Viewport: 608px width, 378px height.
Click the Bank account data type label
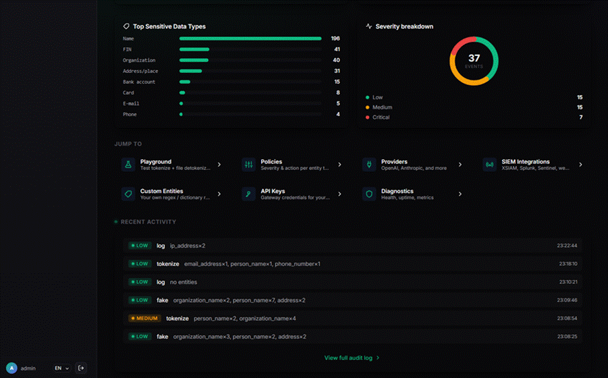(x=139, y=82)
